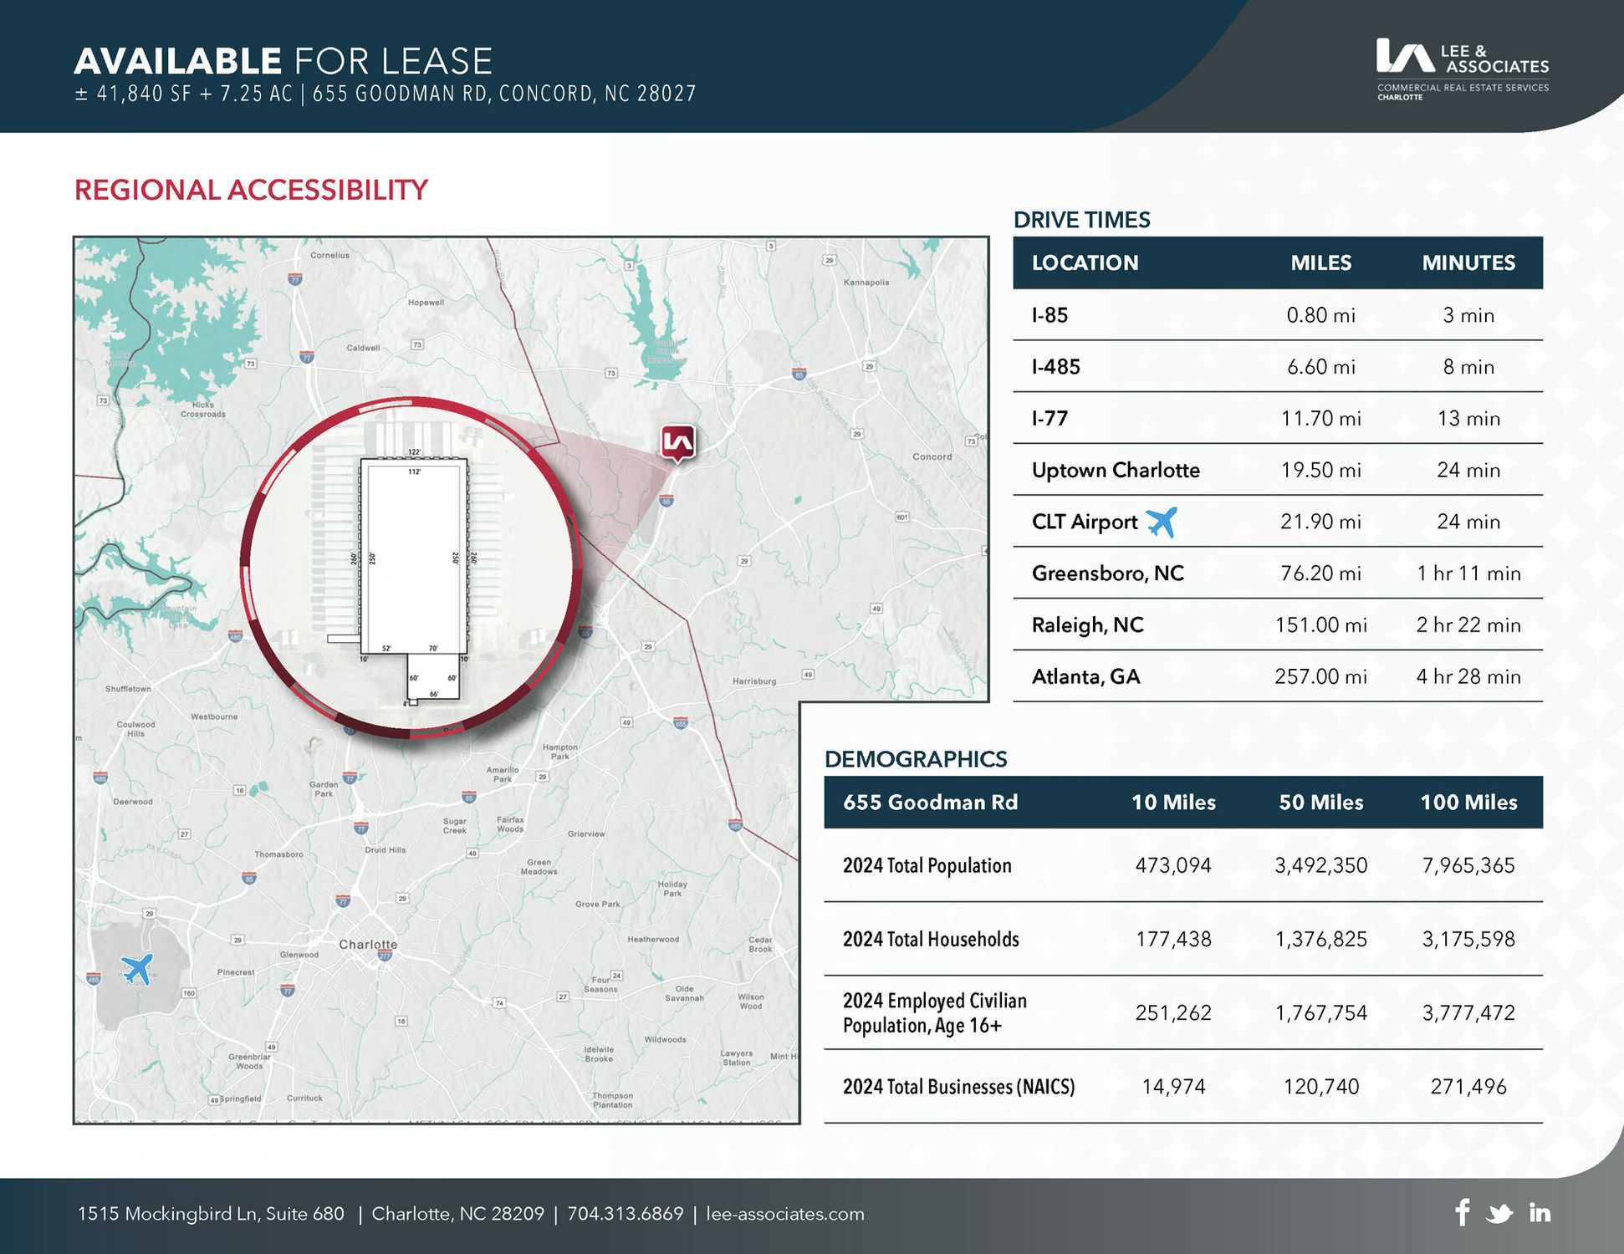Click the Concord label on map
1624x1254 pixels.
pyautogui.click(x=932, y=456)
